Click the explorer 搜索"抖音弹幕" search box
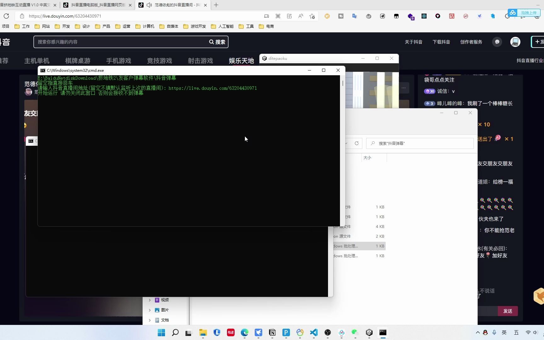544x340 pixels. coord(420,143)
